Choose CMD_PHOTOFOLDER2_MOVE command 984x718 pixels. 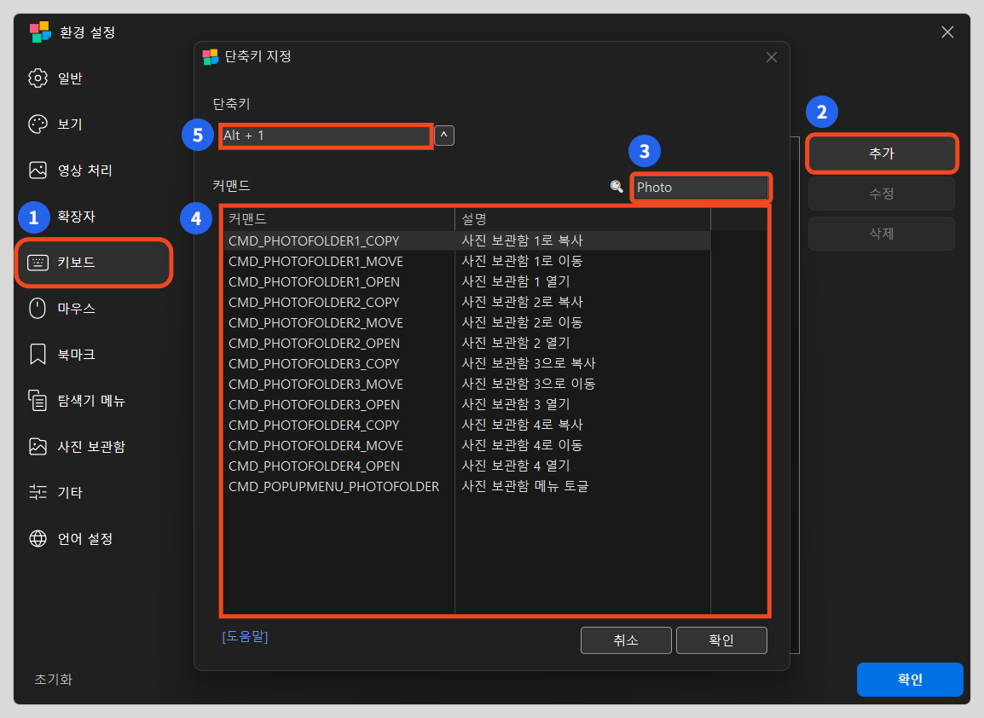click(467, 322)
